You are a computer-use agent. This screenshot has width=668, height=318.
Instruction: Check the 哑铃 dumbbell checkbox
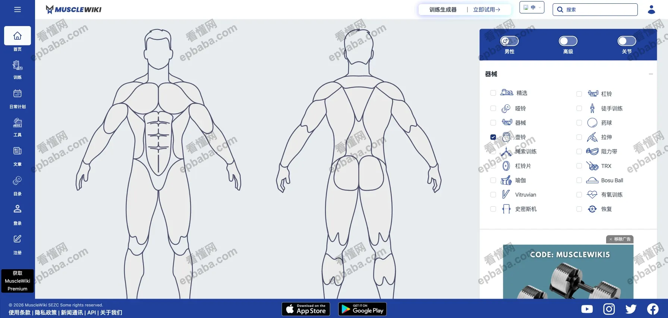coord(493,108)
